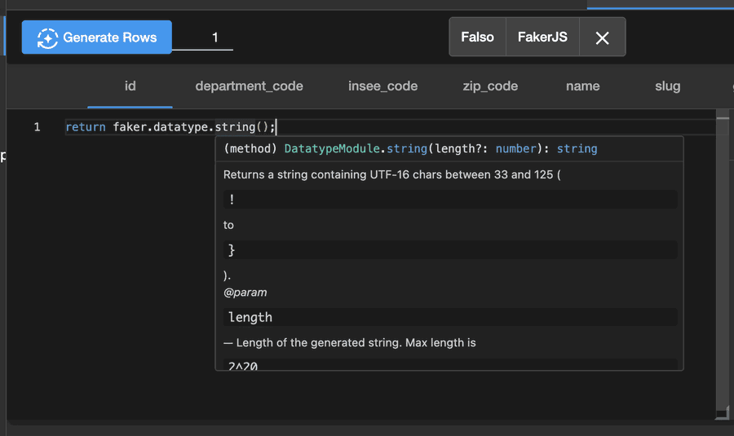Open the id column tab
The image size is (734, 436).
(130, 86)
